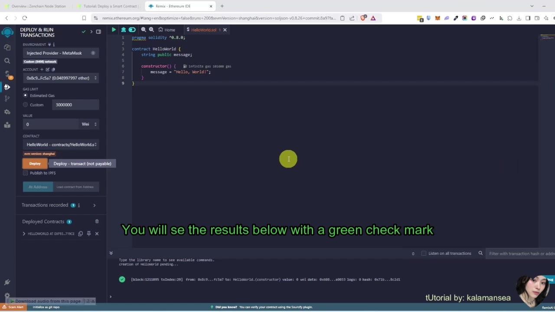The width and height of the screenshot is (555, 312).
Task: Show Environment info icon
Action: (54, 45)
